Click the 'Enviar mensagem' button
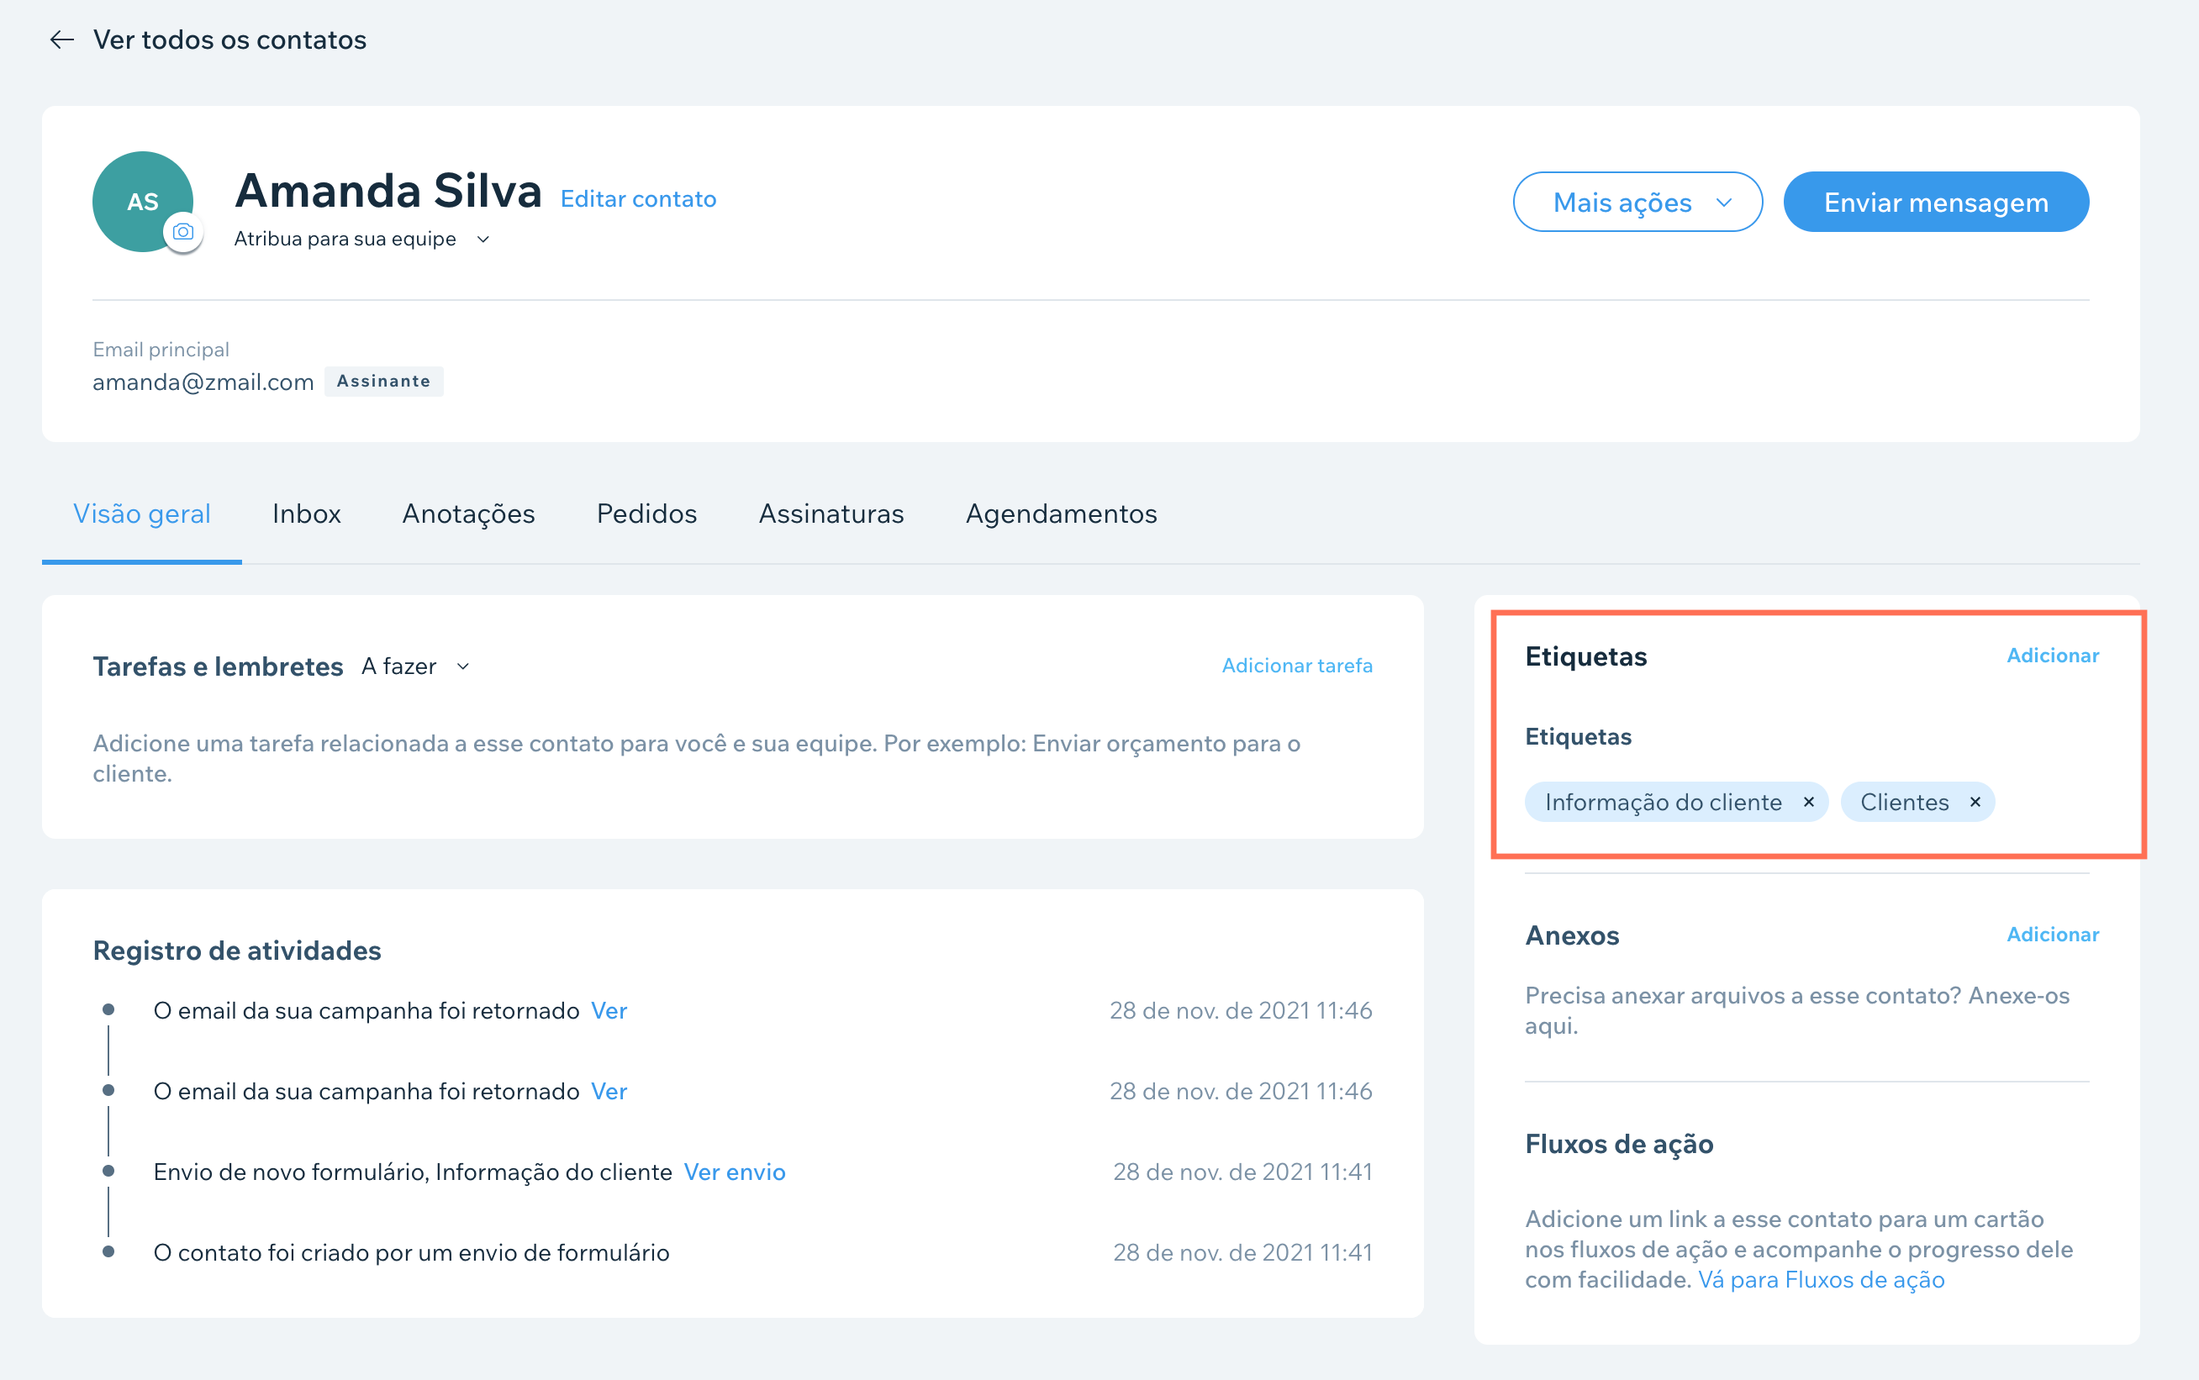 pyautogui.click(x=1936, y=202)
